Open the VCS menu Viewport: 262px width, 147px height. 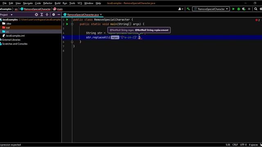pos(80,3)
